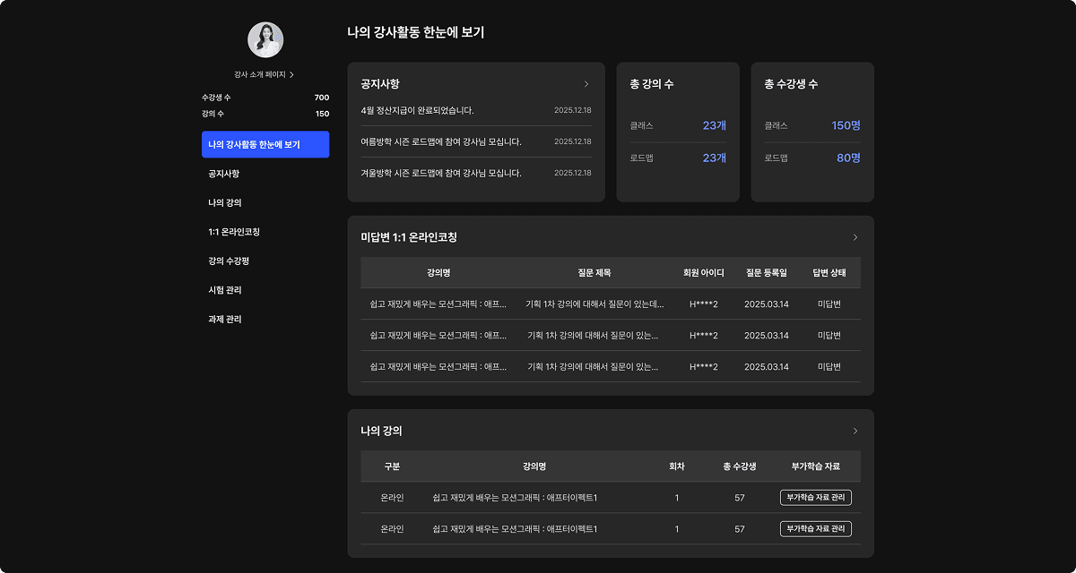The width and height of the screenshot is (1076, 573).
Task: Click the 150명 class student count
Action: tap(846, 126)
